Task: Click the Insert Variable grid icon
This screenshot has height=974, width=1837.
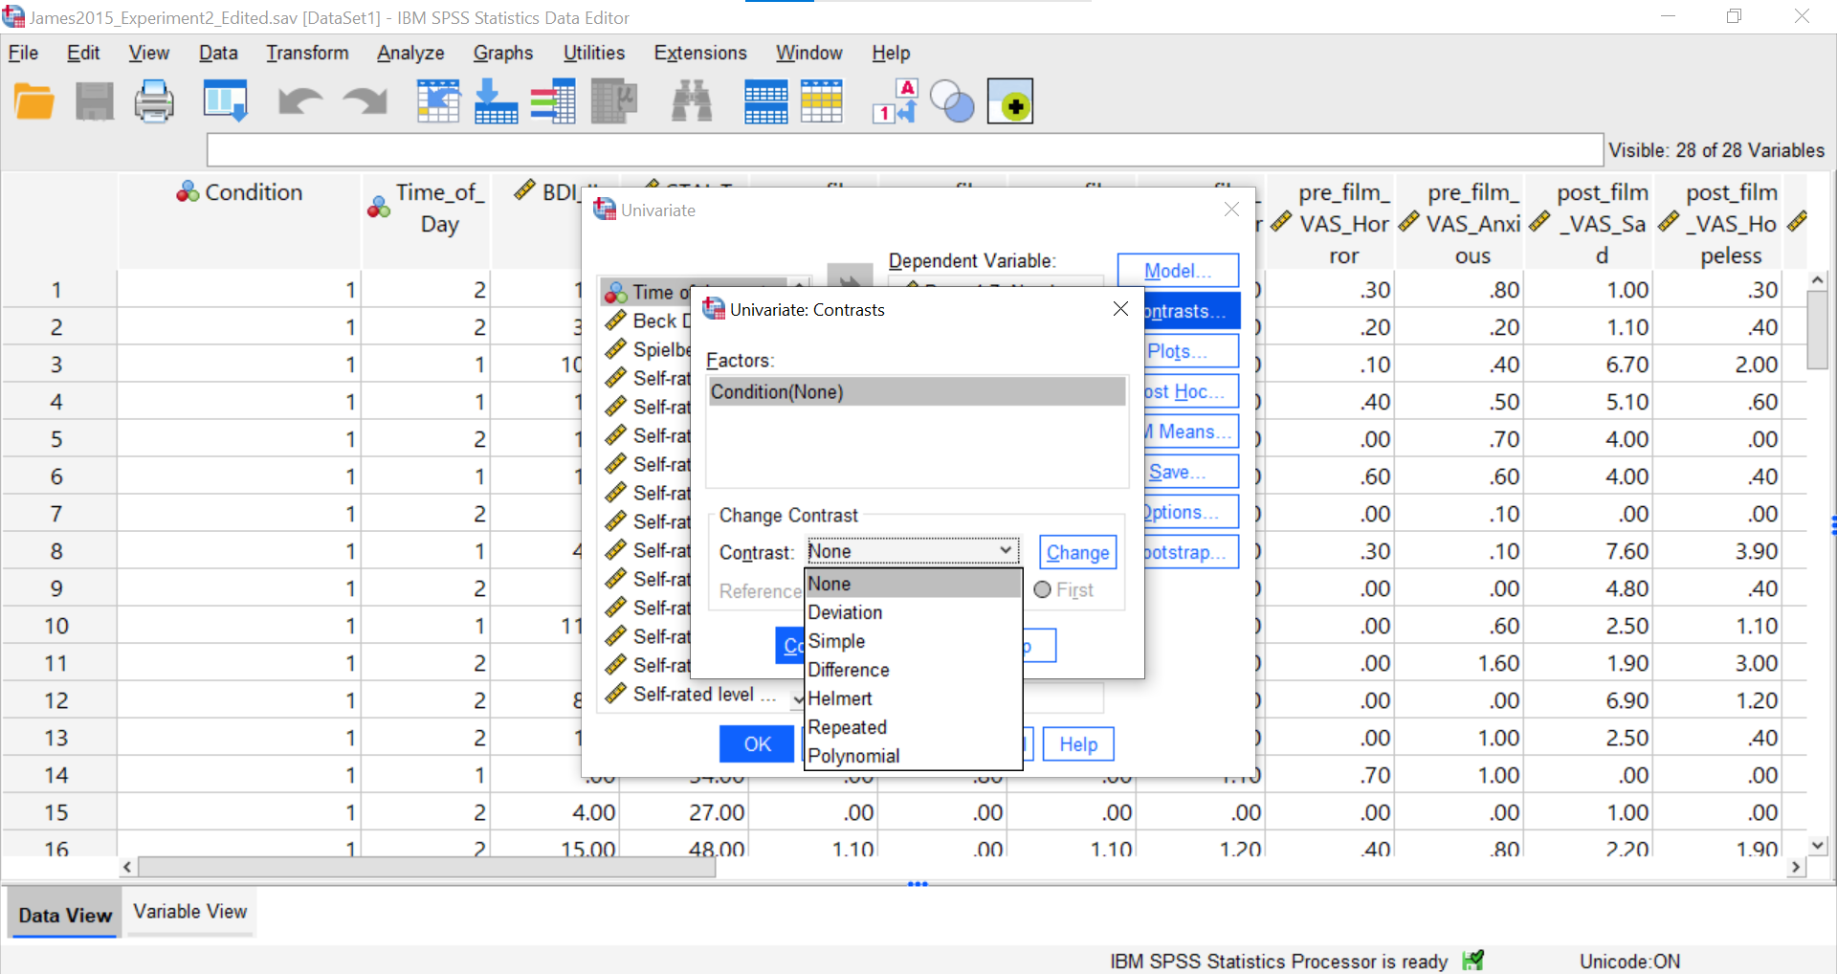Action: click(x=822, y=101)
